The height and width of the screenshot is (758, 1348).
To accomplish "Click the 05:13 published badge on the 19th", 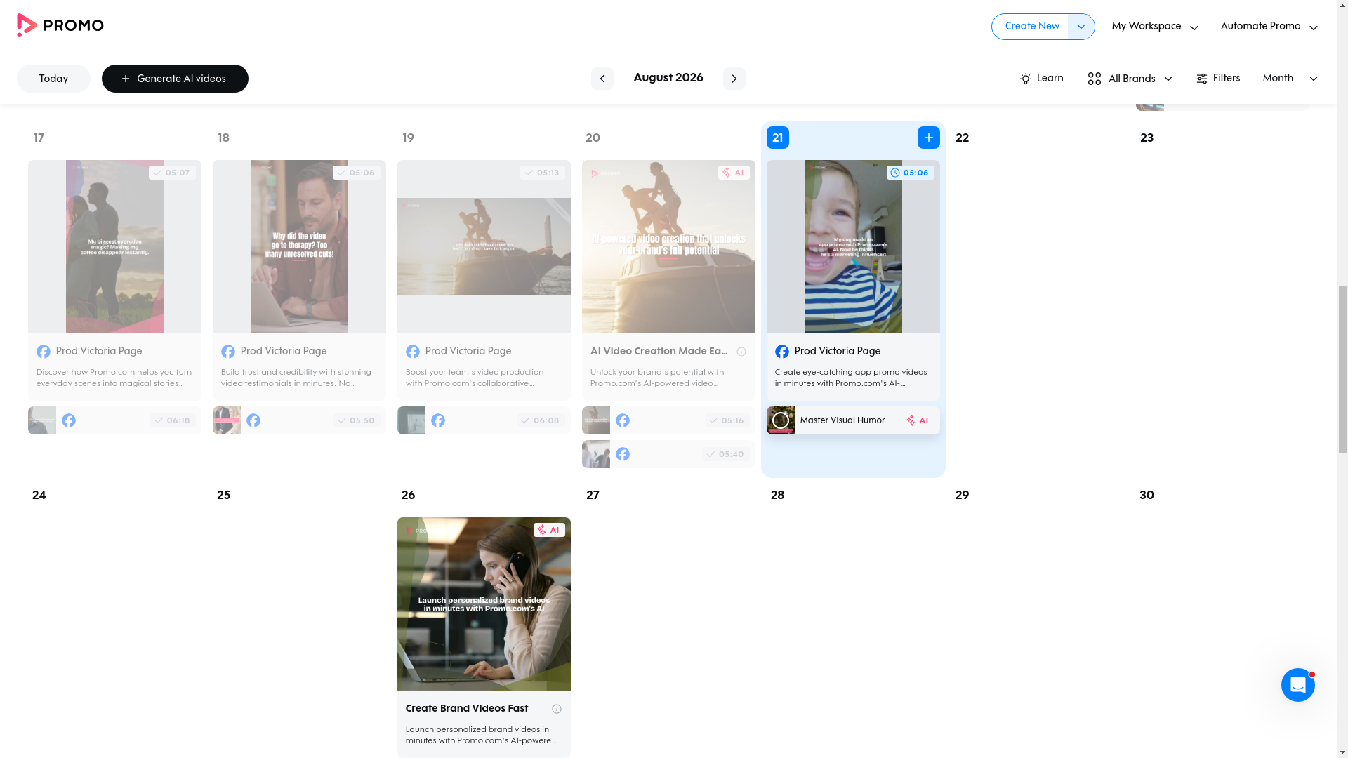I will [x=542, y=173].
